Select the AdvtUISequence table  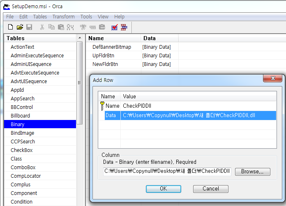40,81
